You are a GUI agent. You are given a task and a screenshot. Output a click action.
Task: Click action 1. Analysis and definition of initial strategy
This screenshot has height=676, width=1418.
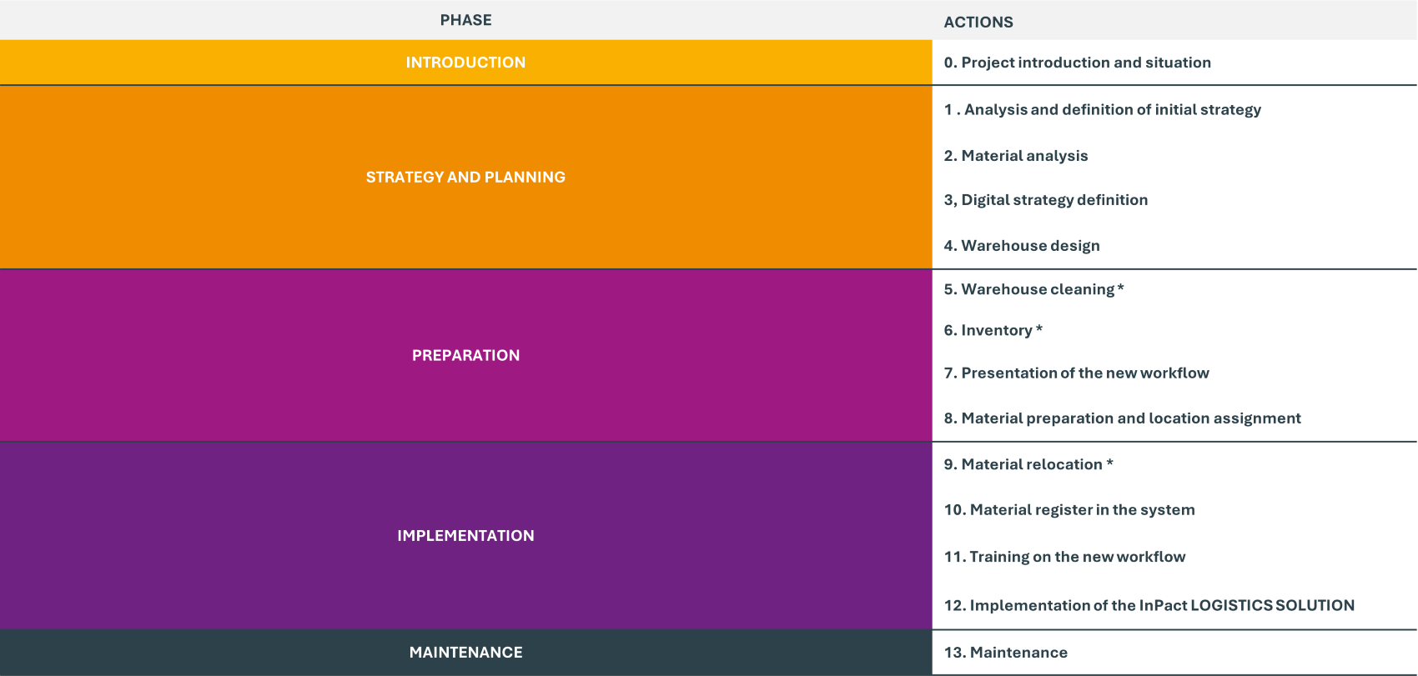tap(1102, 110)
